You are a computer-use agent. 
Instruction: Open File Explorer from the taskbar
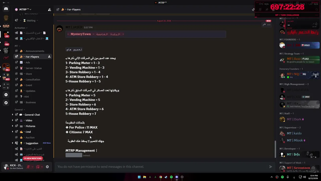(x=144, y=177)
